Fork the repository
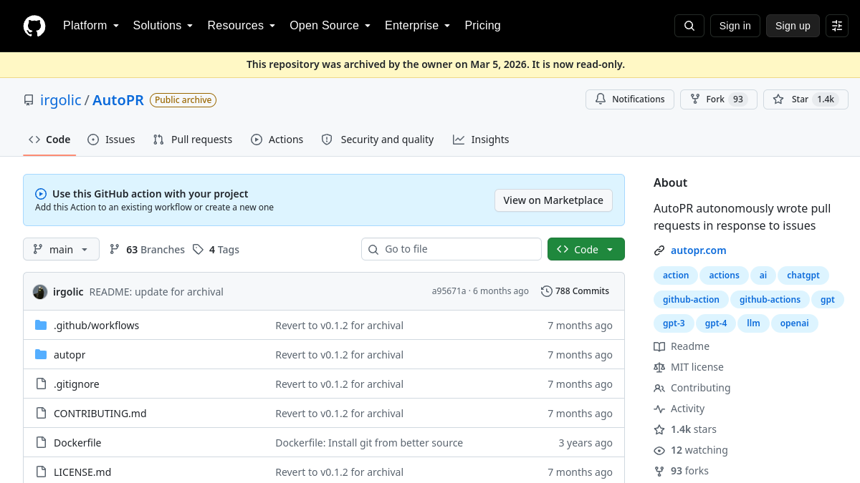The width and height of the screenshot is (860, 483). click(x=719, y=99)
